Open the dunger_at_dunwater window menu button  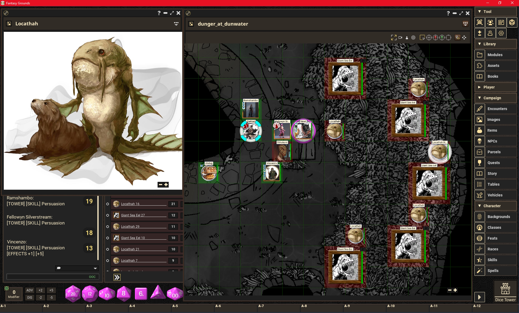(x=465, y=24)
